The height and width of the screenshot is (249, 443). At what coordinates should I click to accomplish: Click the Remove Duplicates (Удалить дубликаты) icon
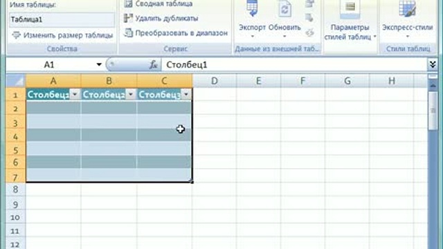point(128,19)
